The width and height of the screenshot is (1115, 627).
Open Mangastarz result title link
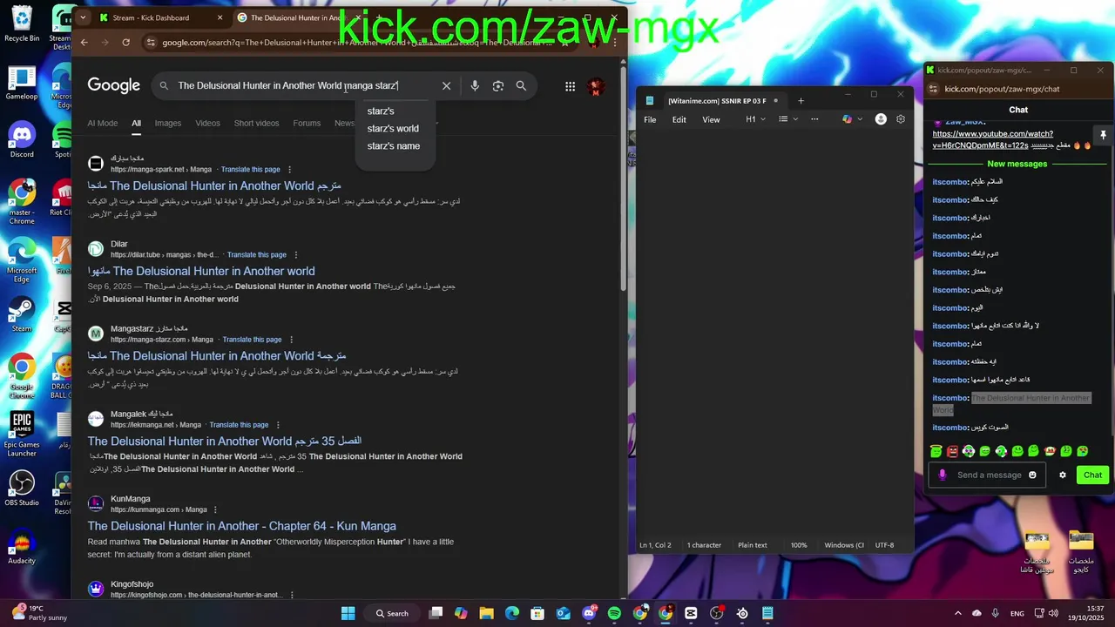tap(217, 355)
